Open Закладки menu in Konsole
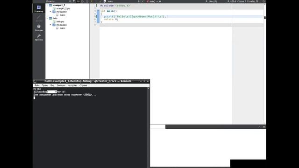This screenshot has width=299, height=168. point(61,85)
